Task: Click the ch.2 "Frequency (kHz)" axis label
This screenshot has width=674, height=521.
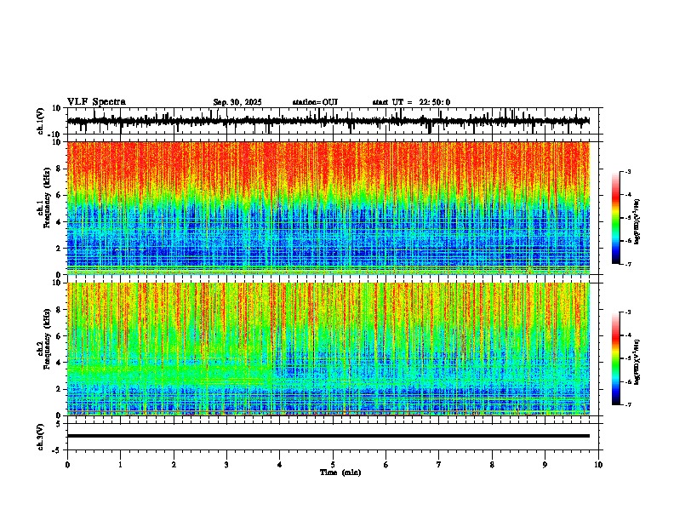Action: coord(46,339)
